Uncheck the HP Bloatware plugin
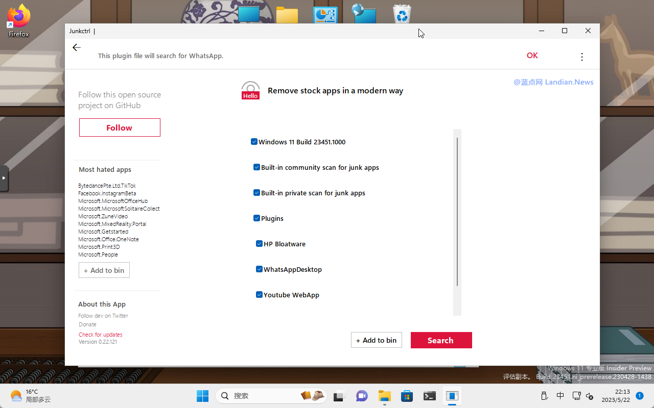This screenshot has width=654, height=408. 260,244
